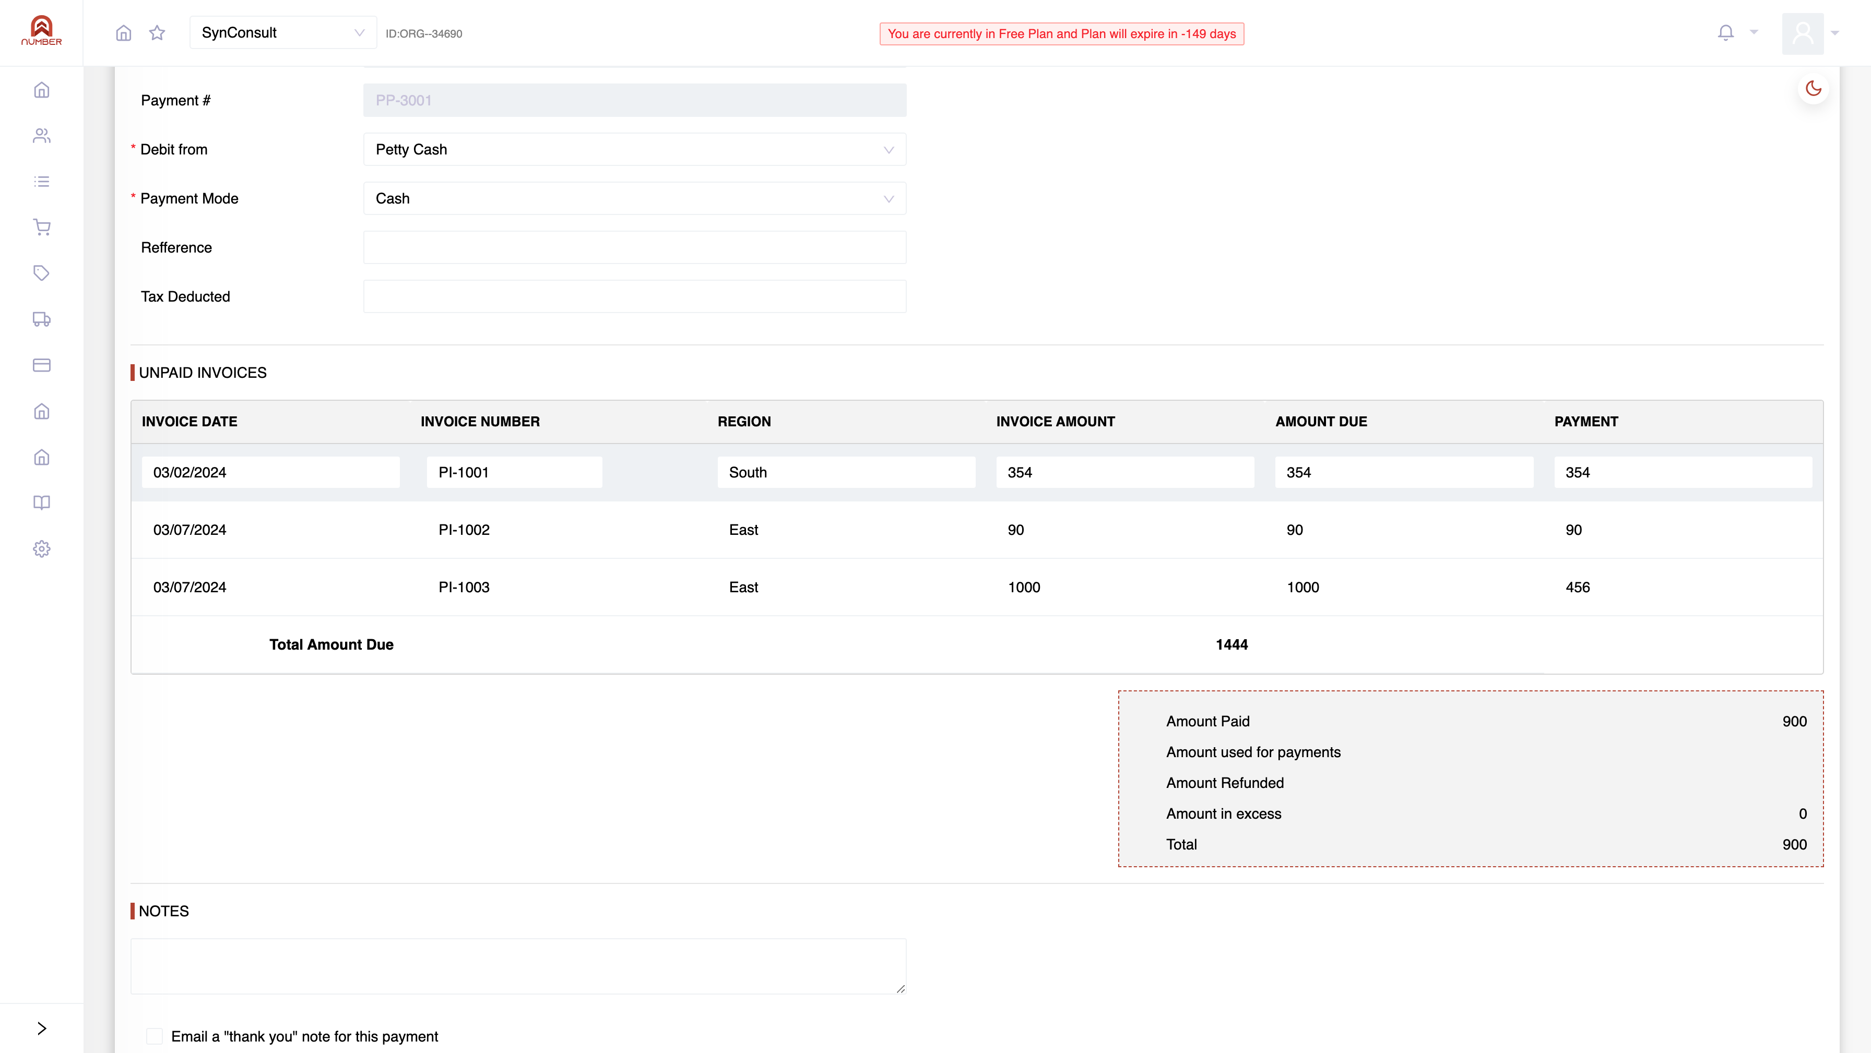Focus the Tax Deducted input field
1871x1053 pixels.
click(x=635, y=296)
